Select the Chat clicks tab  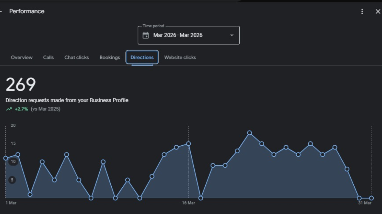(77, 57)
